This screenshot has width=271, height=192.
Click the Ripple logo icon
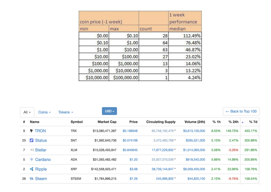click(x=31, y=169)
